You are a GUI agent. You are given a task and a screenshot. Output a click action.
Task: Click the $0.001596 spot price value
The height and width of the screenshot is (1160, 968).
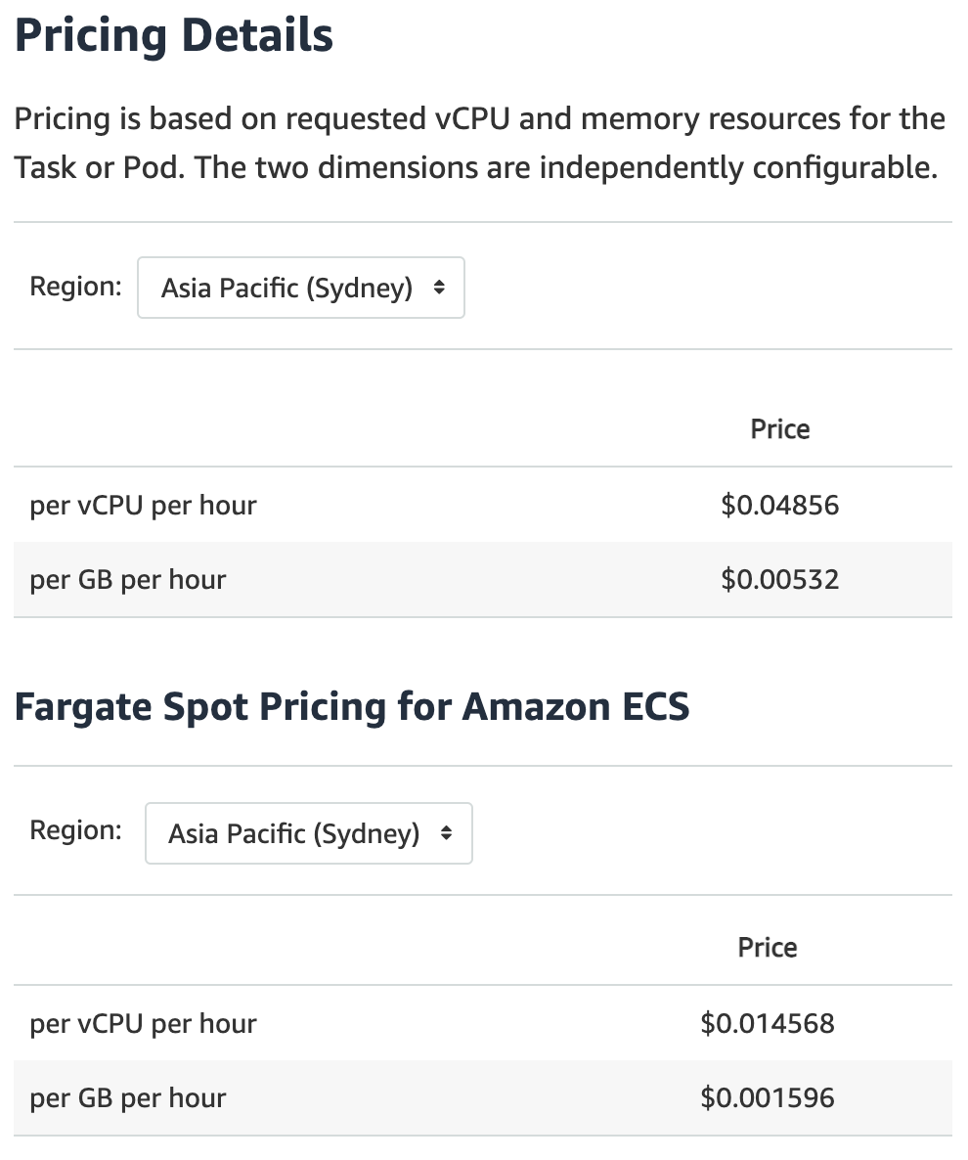(768, 1097)
